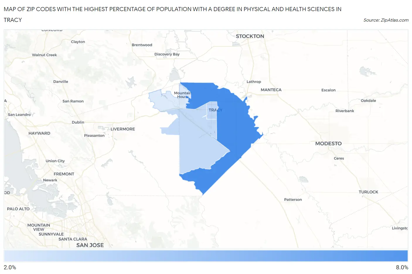Click the Lathrop label
The height and width of the screenshot is (274, 412).
tap(254, 82)
